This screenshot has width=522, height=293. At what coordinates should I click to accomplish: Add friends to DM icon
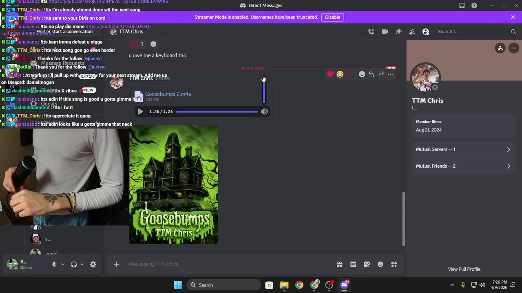[412, 32]
